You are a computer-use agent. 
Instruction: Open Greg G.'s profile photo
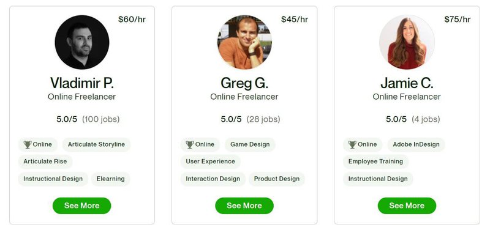pyautogui.click(x=244, y=42)
